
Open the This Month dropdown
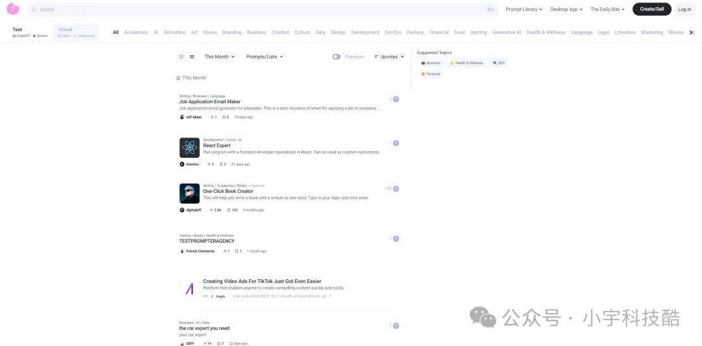click(219, 57)
